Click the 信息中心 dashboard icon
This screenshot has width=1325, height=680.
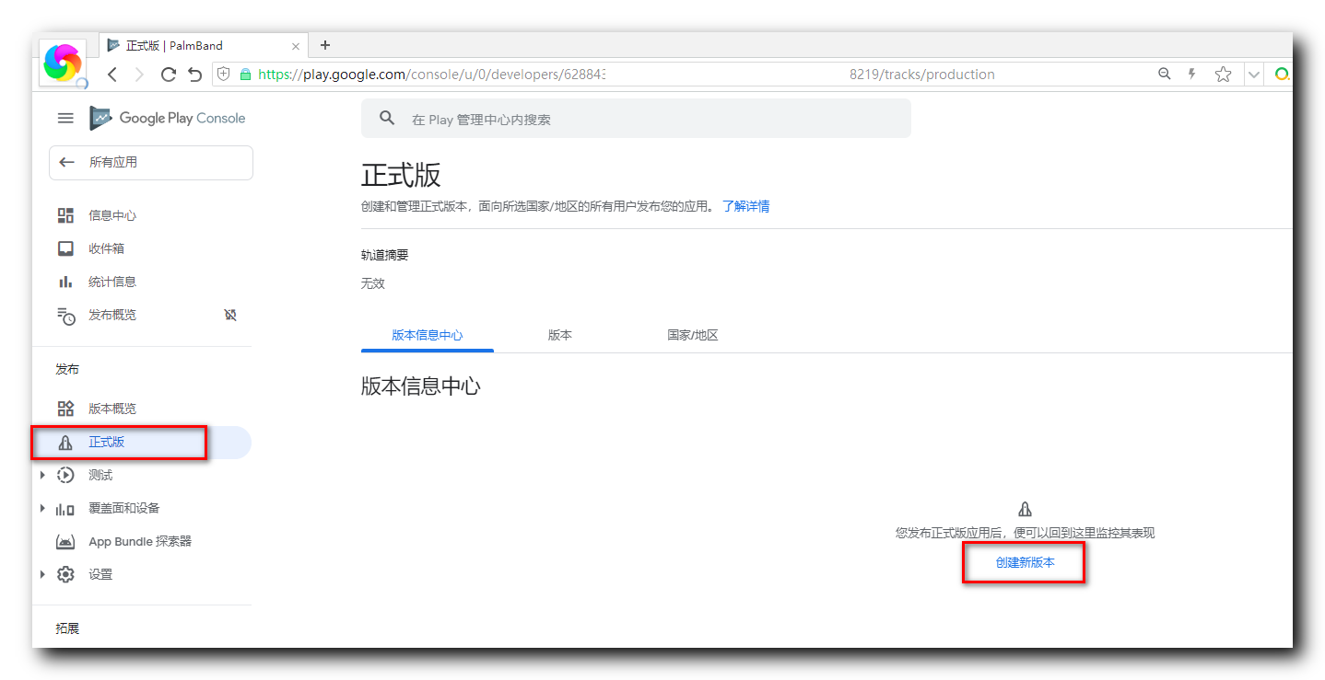[x=65, y=215]
